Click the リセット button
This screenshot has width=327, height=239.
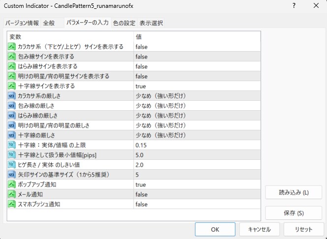[x=304, y=230]
